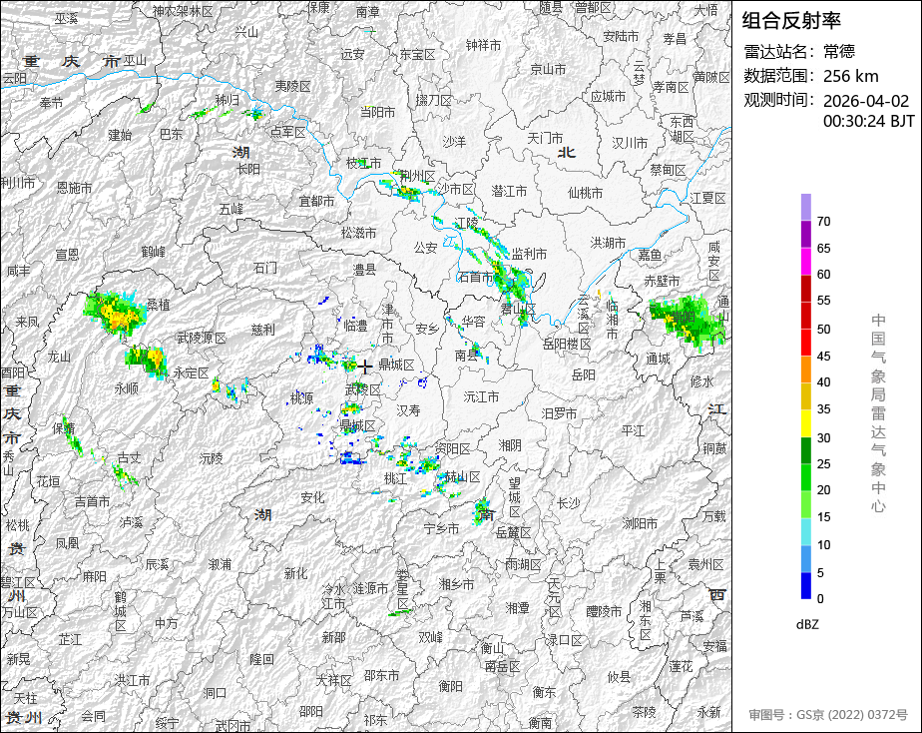Click the black cross radar station marker

point(365,366)
